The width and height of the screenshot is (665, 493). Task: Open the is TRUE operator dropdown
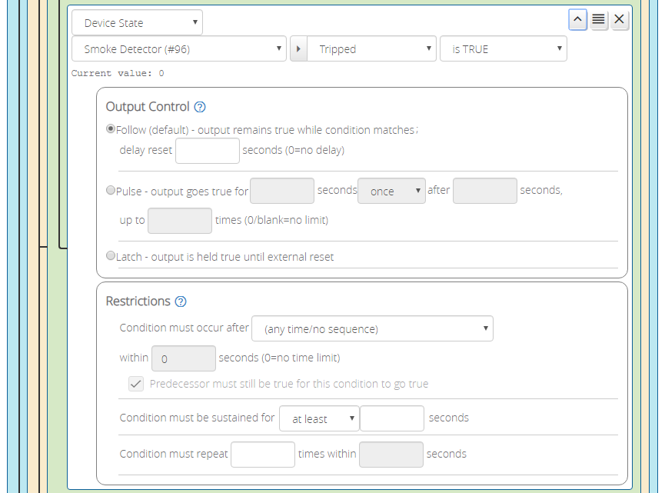(503, 48)
